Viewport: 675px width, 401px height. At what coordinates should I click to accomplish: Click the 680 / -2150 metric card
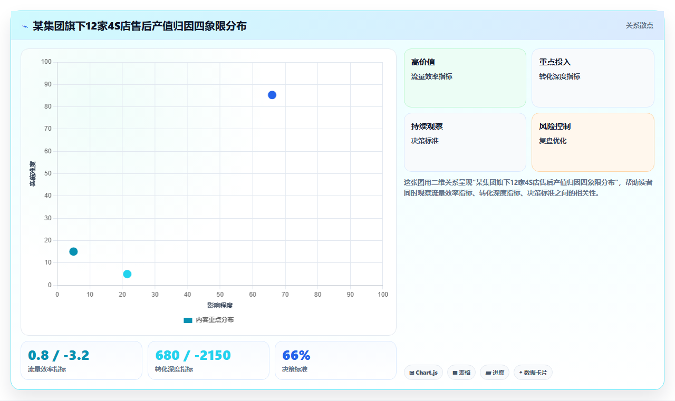click(208, 360)
